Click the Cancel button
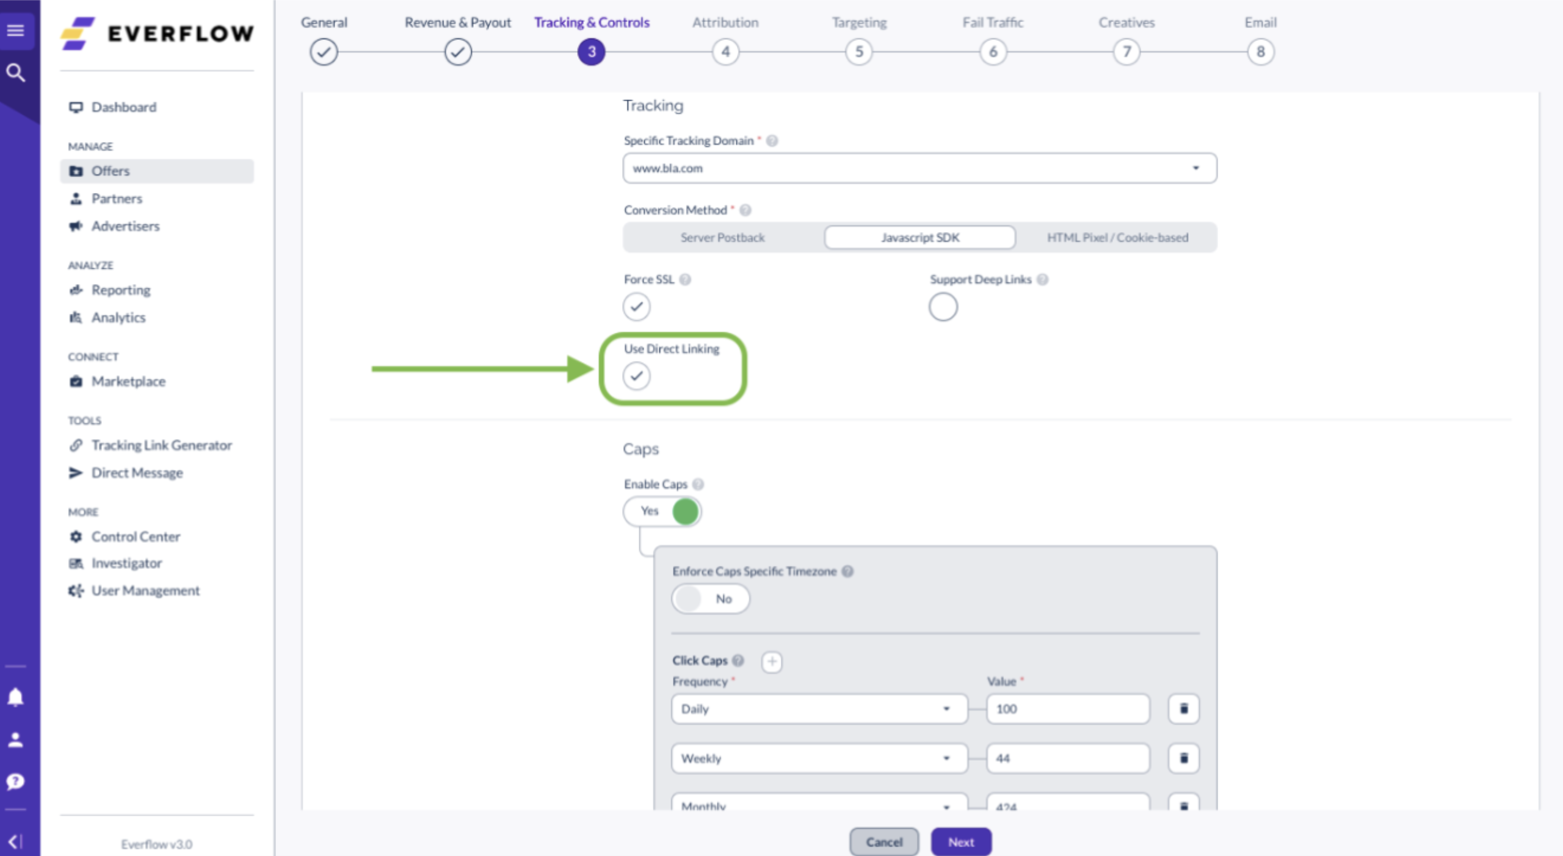Screen dimensions: 1563x856 884,842
